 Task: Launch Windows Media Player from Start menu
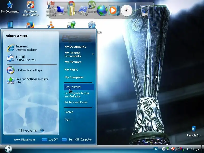25,70
